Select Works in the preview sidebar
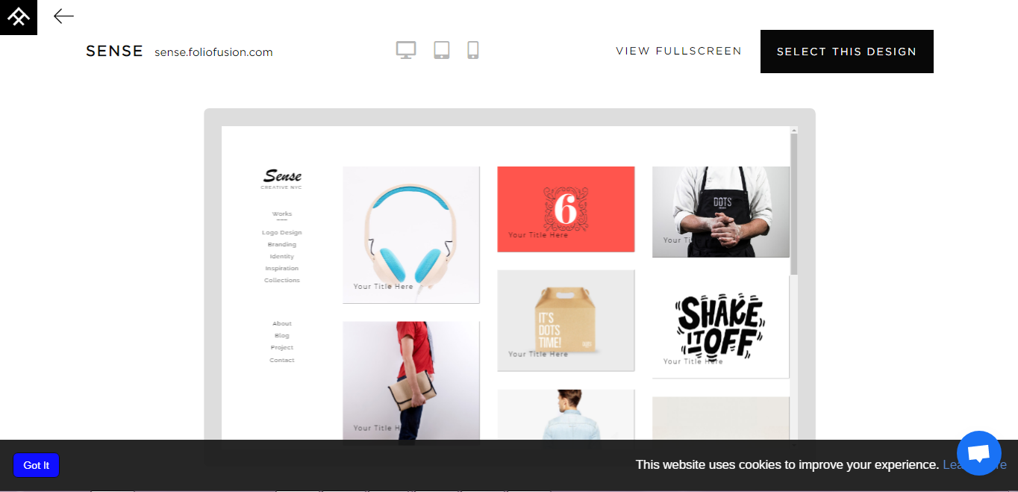1018x492 pixels. 281,214
